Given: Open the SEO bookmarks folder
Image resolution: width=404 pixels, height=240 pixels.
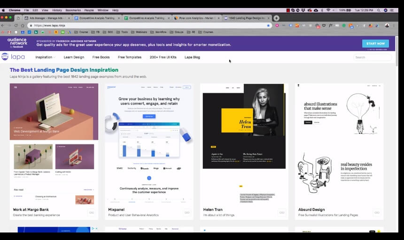Looking at the screenshot, I should (108, 32).
